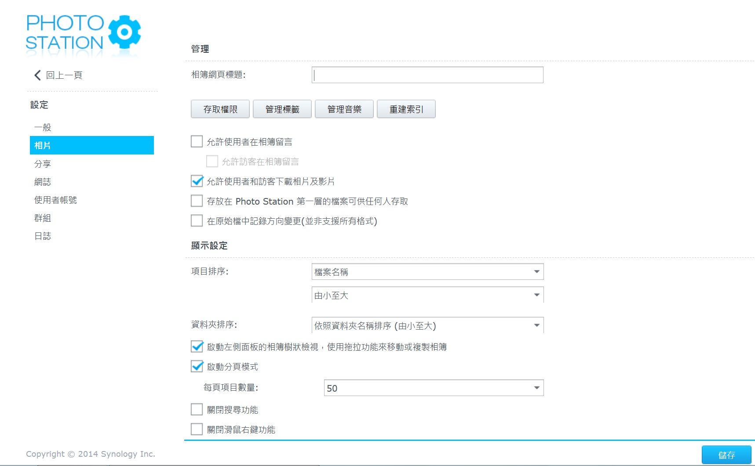755x466 pixels.
Task: Select 分享 in the settings sidebar
Action: pyautogui.click(x=43, y=164)
